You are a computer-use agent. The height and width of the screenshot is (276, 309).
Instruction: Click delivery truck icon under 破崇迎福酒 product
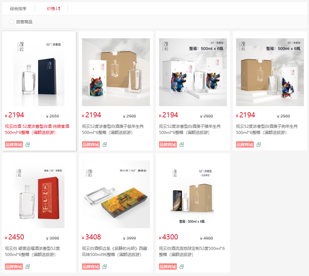pos(27,267)
